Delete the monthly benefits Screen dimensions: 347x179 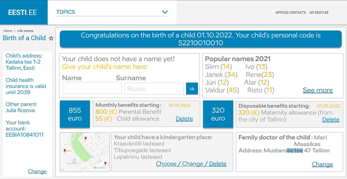coord(184,119)
